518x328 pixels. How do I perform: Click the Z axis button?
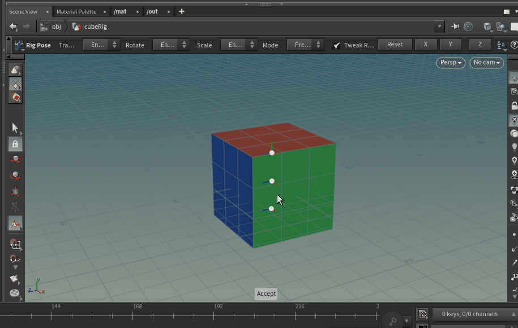coord(480,45)
